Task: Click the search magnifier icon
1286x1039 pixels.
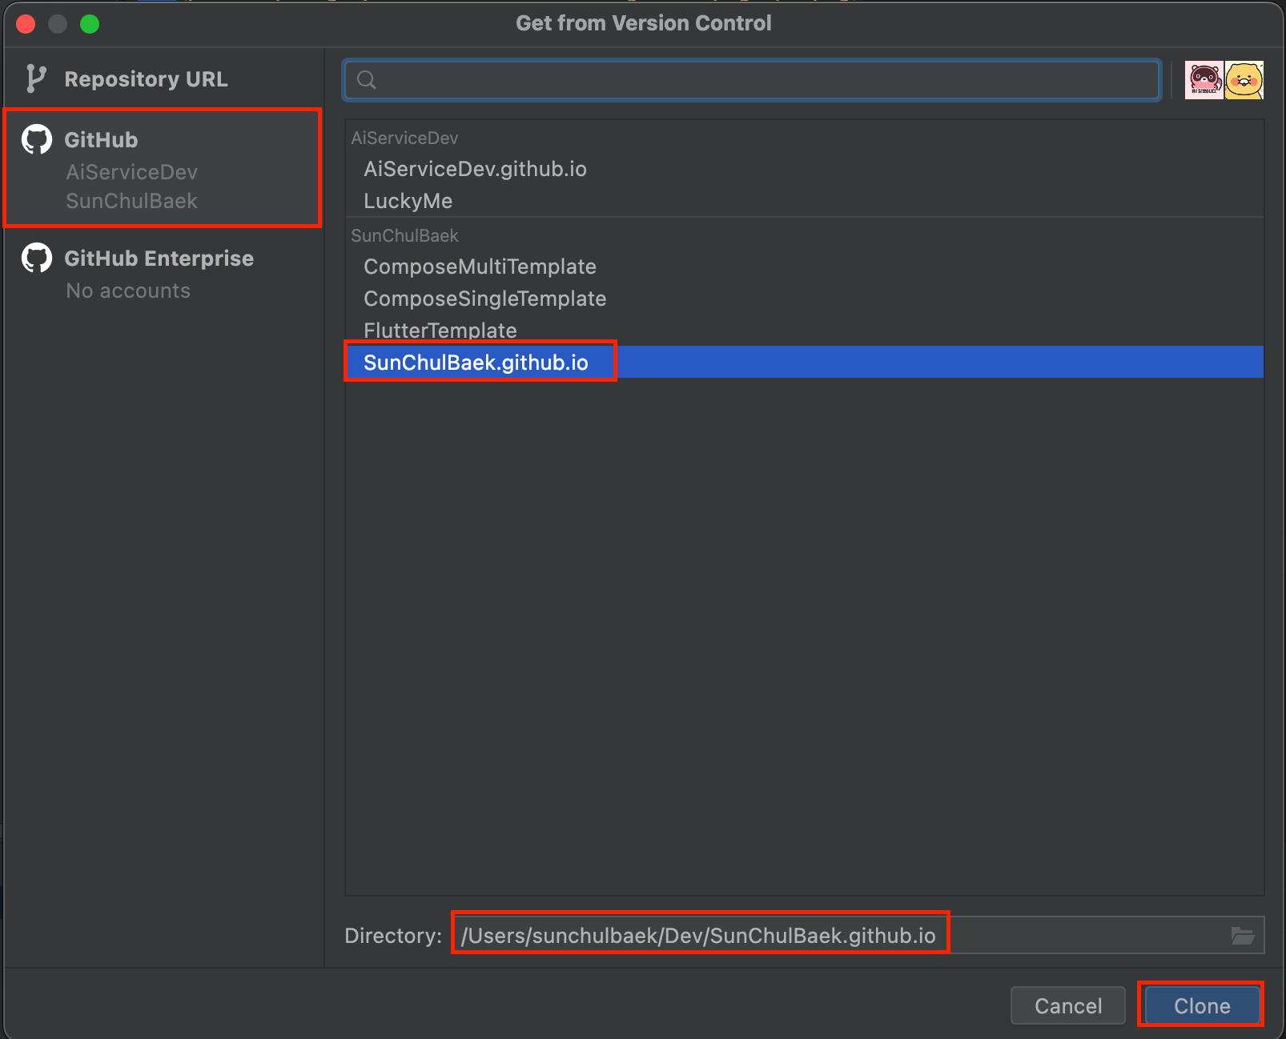Action: 367,79
